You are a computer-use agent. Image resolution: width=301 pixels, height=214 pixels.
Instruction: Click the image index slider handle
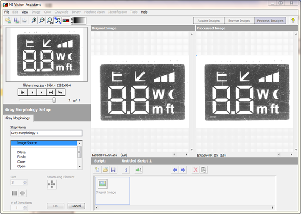pyautogui.click(x=54, y=100)
